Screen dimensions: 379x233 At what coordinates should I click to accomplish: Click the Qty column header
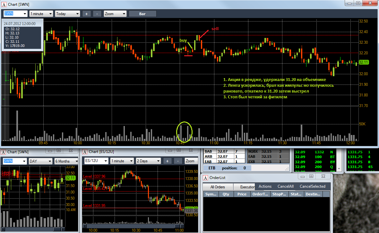[226, 194]
